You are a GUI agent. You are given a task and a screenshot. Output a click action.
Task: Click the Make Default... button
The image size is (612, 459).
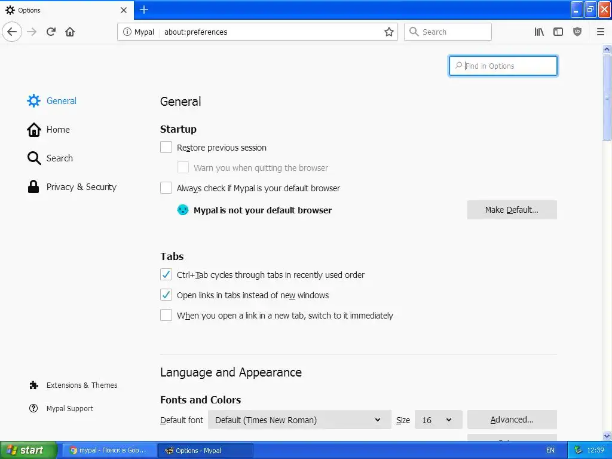tap(512, 210)
